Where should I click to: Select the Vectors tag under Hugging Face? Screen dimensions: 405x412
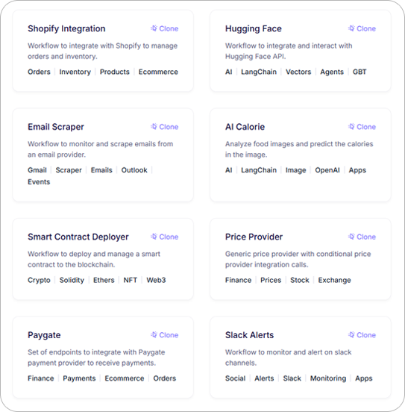click(x=298, y=72)
